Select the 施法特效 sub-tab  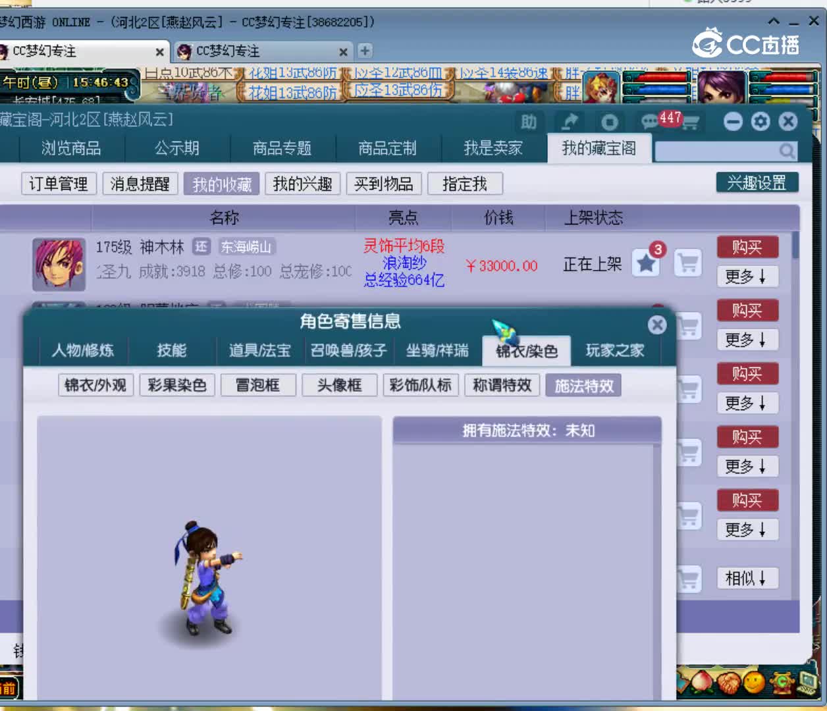coord(584,385)
